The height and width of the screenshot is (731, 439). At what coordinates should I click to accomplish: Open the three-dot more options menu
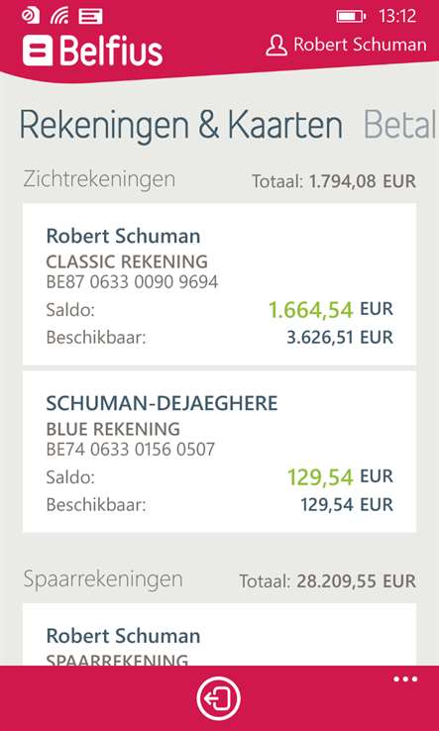[x=405, y=679]
